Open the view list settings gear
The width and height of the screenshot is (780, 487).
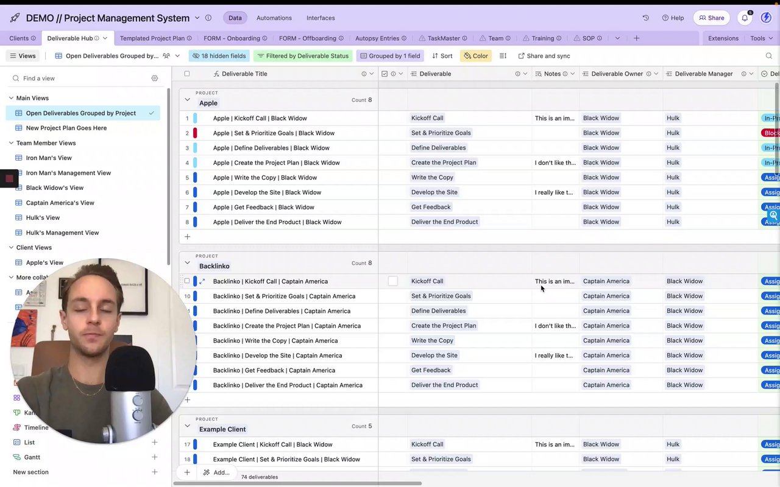tap(155, 79)
